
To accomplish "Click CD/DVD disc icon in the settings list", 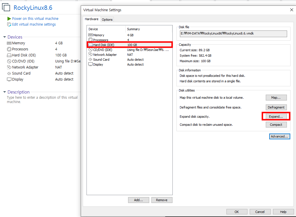I will 91,50.
